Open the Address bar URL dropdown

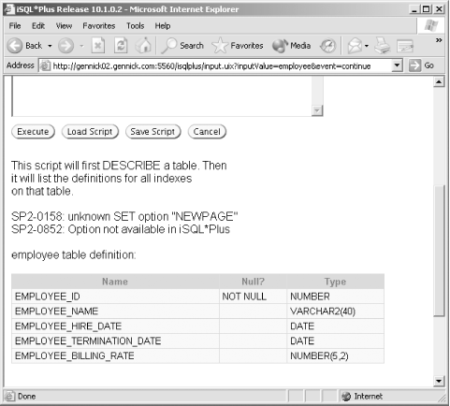(x=397, y=65)
